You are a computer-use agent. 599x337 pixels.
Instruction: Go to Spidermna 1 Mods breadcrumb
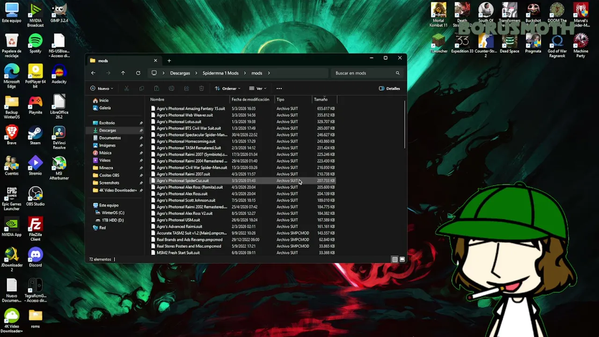220,73
